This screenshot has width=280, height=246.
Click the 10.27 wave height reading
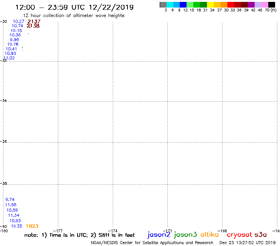tap(19, 22)
